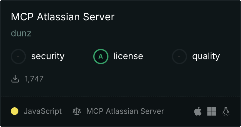Click the 1,747 downloads count
241x127 pixels.
tap(34, 79)
